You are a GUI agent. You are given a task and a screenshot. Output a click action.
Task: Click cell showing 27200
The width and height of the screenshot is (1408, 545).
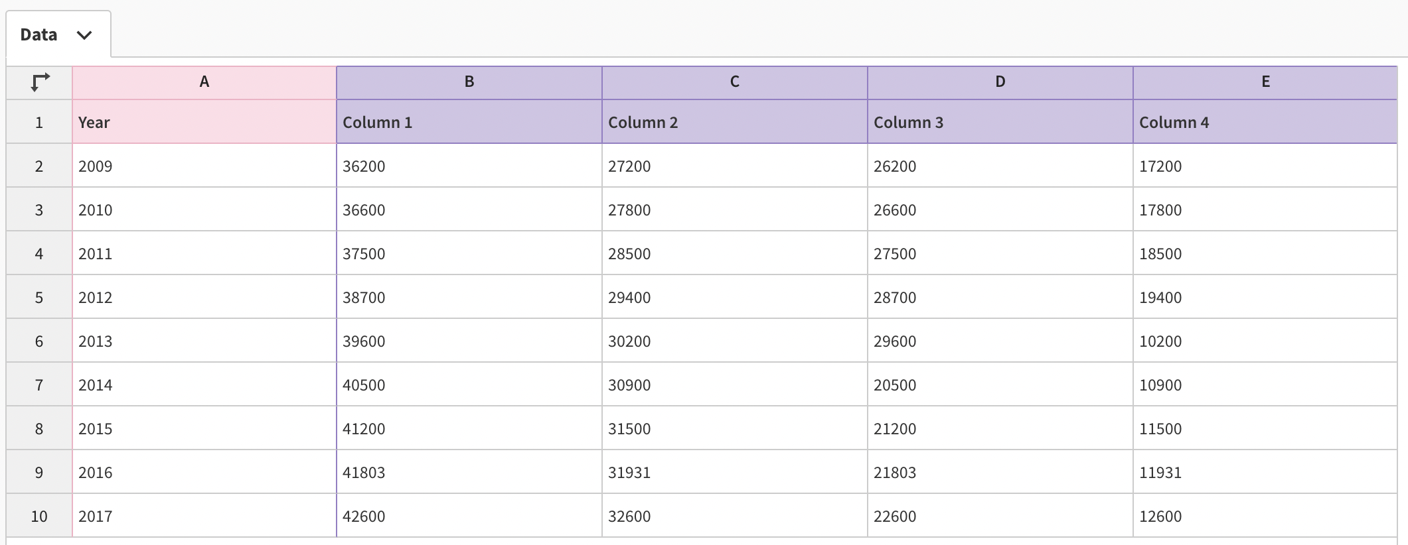click(x=735, y=166)
